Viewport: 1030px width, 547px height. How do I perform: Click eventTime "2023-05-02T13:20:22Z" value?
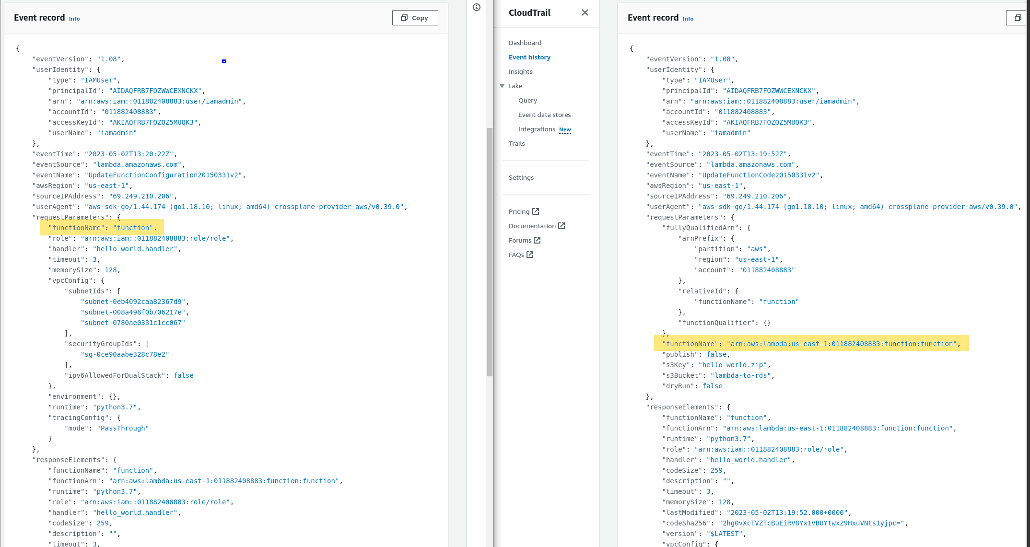[x=129, y=154]
